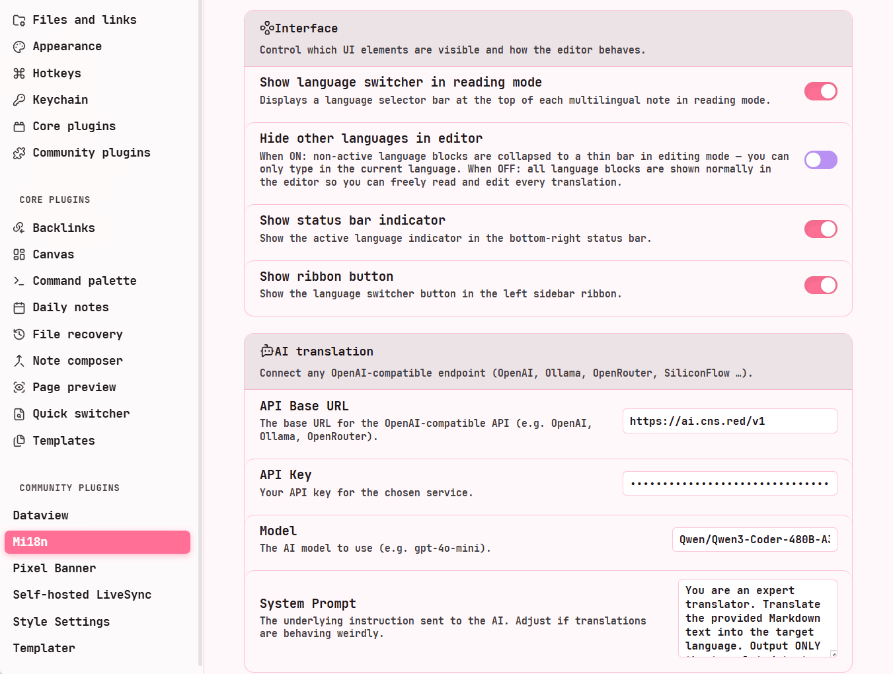Click the Files and links folder icon

(x=19, y=20)
